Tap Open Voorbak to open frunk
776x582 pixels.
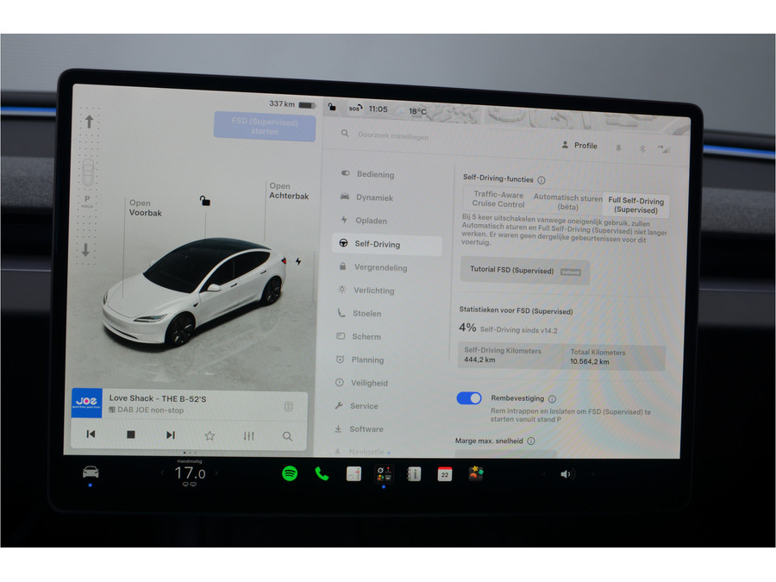tap(145, 208)
